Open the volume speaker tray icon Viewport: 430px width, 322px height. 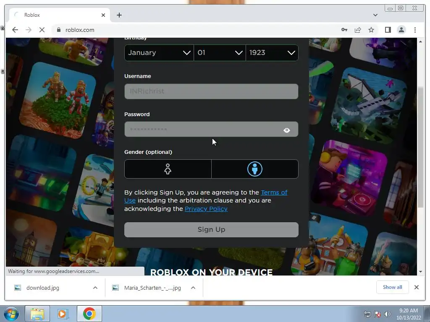(x=388, y=314)
